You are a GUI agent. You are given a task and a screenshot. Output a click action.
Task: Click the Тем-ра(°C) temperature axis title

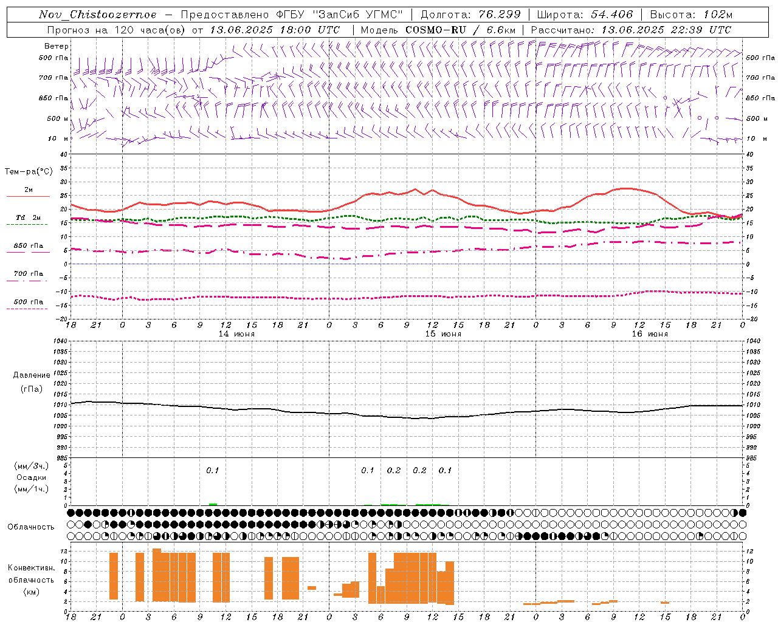click(29, 172)
